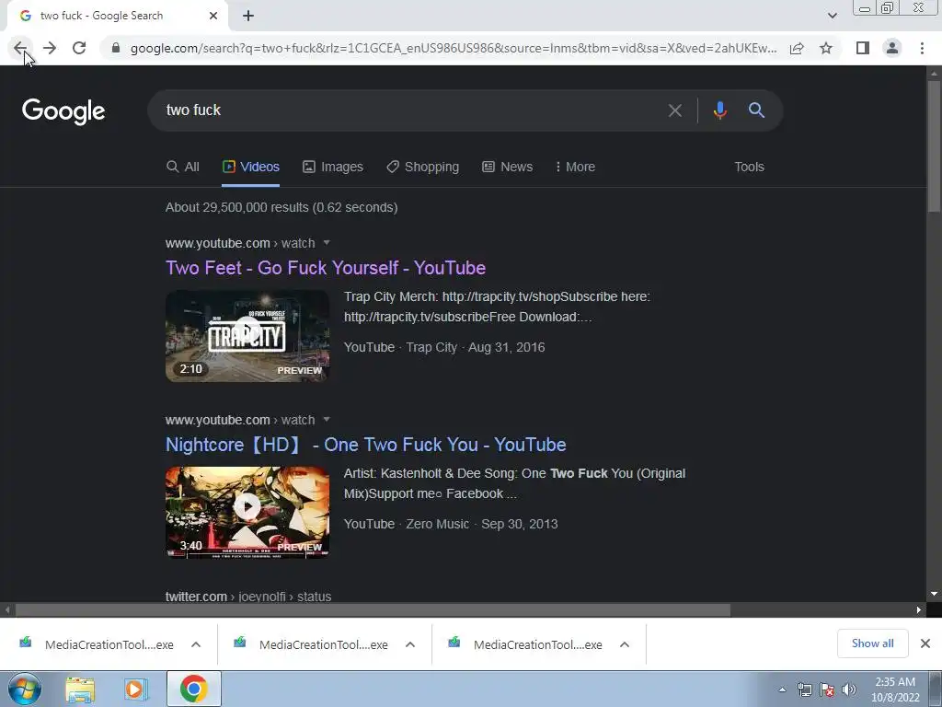
Task: Launch Windows Media Player from the taskbar
Action: (136, 689)
